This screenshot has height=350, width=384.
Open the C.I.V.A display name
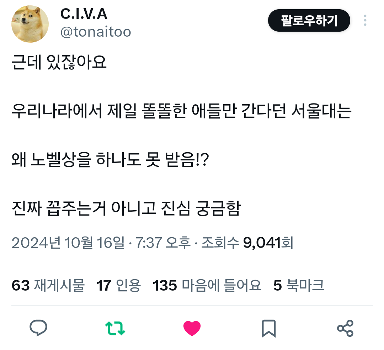tap(84, 14)
